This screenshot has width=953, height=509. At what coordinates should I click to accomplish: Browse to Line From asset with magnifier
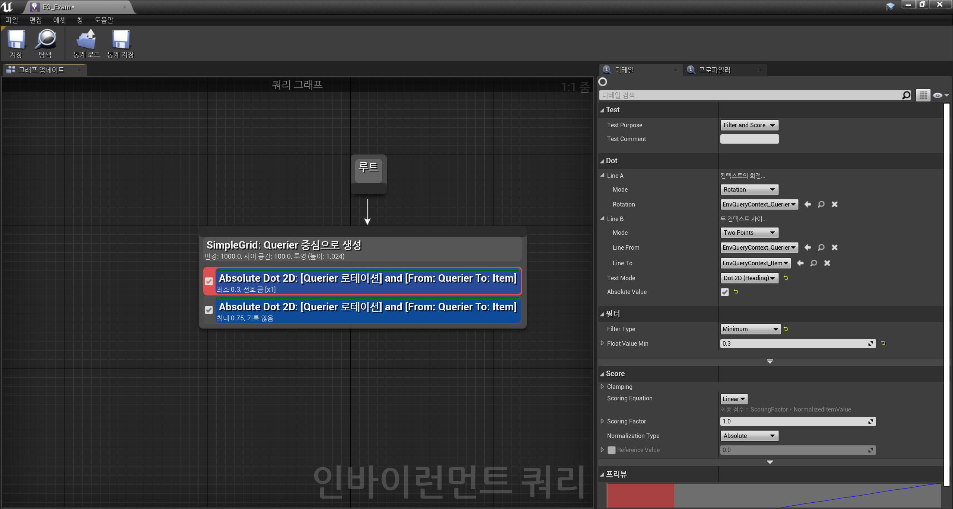click(x=821, y=247)
